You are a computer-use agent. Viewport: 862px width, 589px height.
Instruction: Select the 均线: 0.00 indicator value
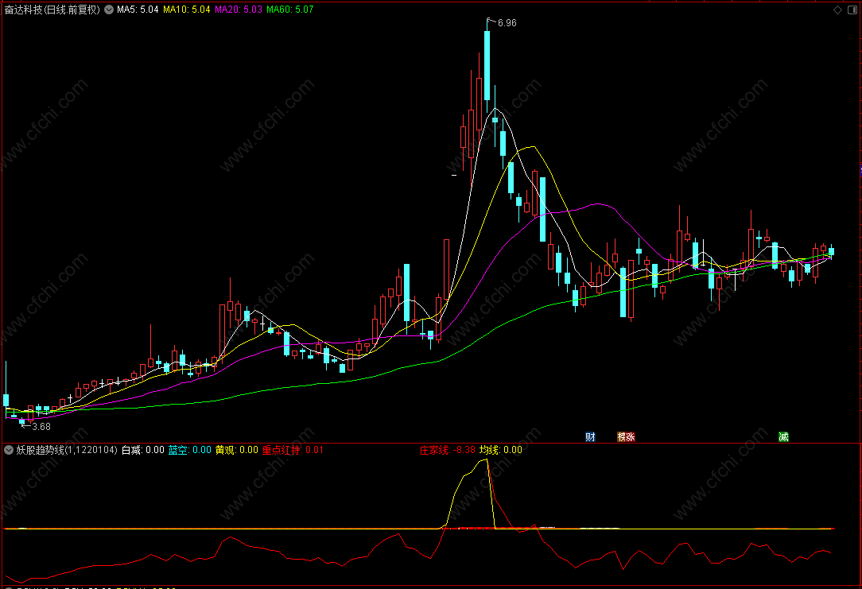point(501,450)
